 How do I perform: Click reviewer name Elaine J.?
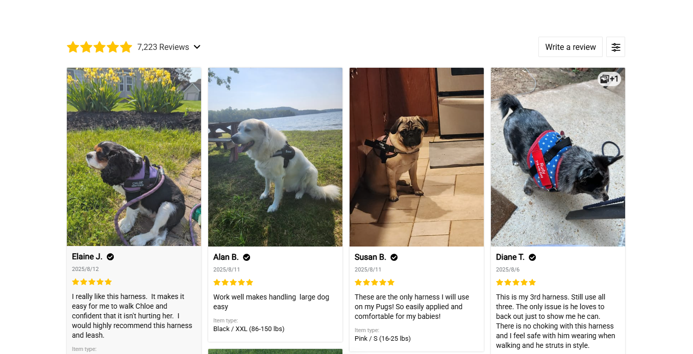pyautogui.click(x=87, y=257)
